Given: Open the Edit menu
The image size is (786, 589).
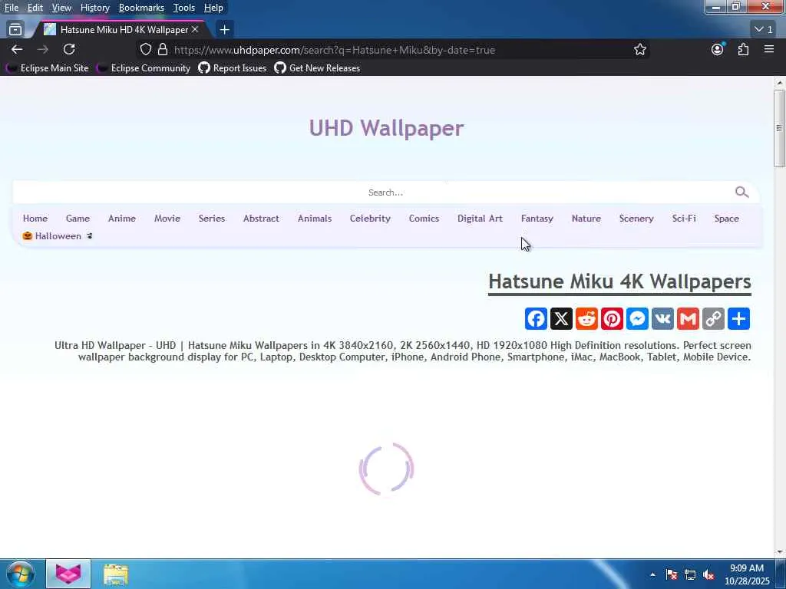Looking at the screenshot, I should point(35,8).
